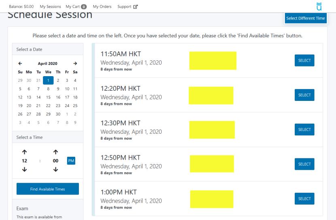The image size is (336, 220).
Task: Open My Sessions menu item
Action: pos(50,6)
